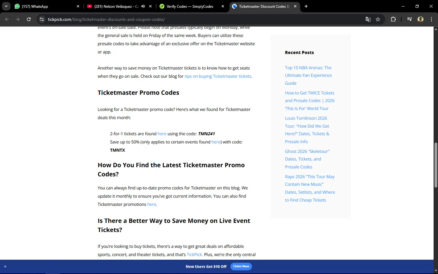Select the promo code TMN241 text

pyautogui.click(x=206, y=134)
